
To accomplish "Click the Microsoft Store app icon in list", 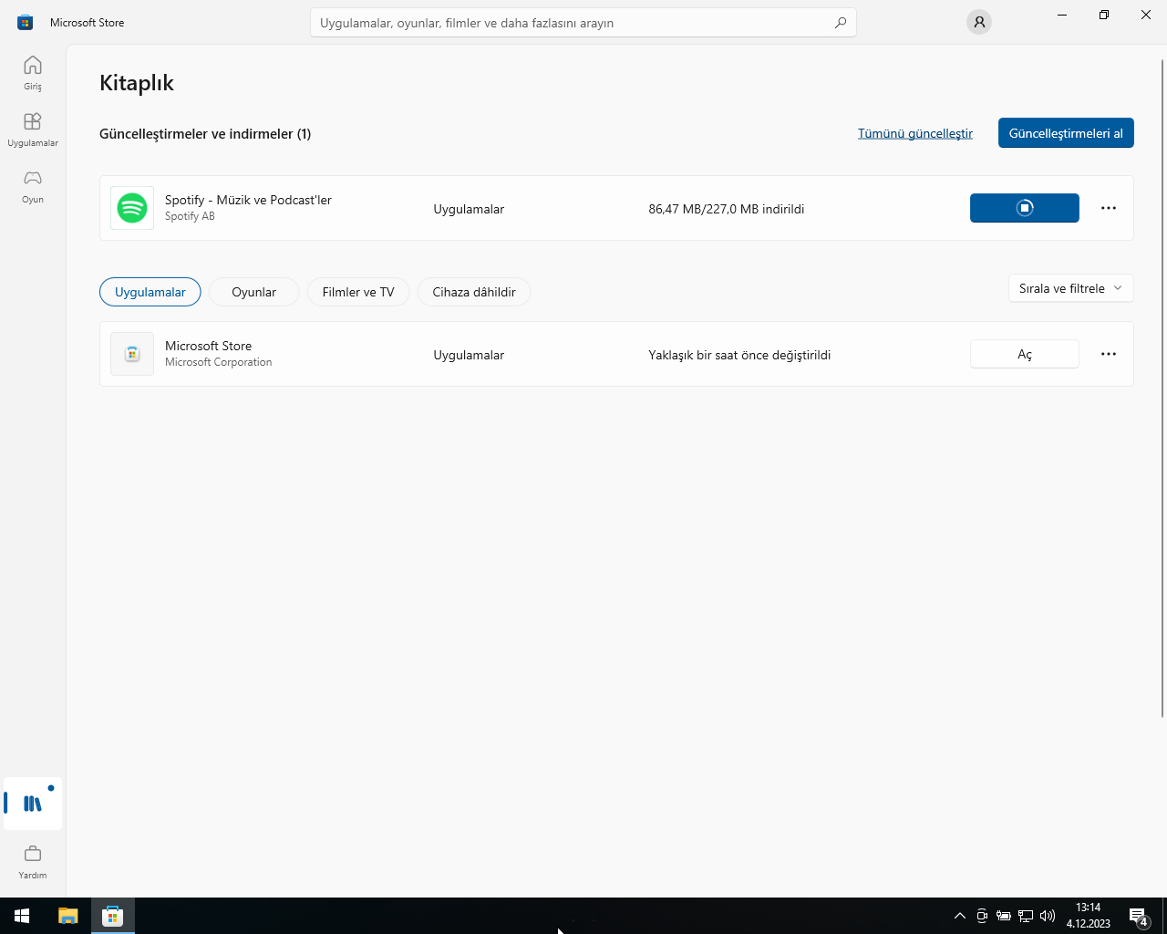I will click(x=132, y=354).
